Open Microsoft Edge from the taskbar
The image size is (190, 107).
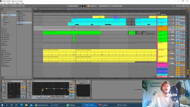(x=21, y=105)
